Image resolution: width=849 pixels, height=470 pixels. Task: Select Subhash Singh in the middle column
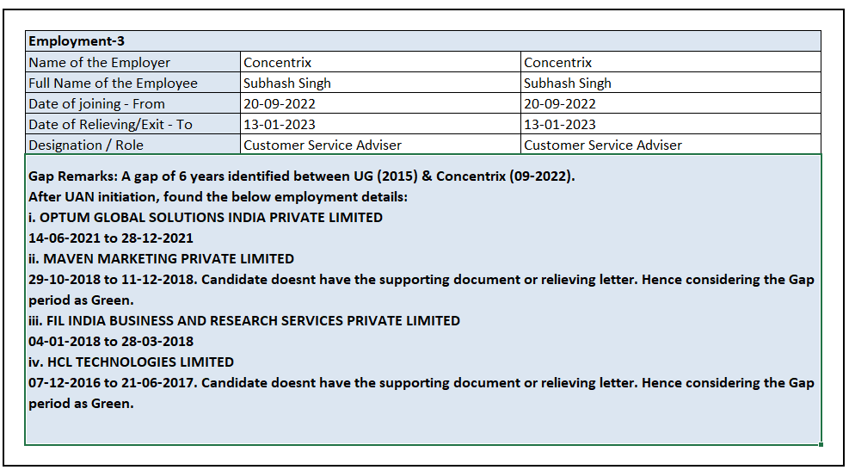(x=380, y=83)
